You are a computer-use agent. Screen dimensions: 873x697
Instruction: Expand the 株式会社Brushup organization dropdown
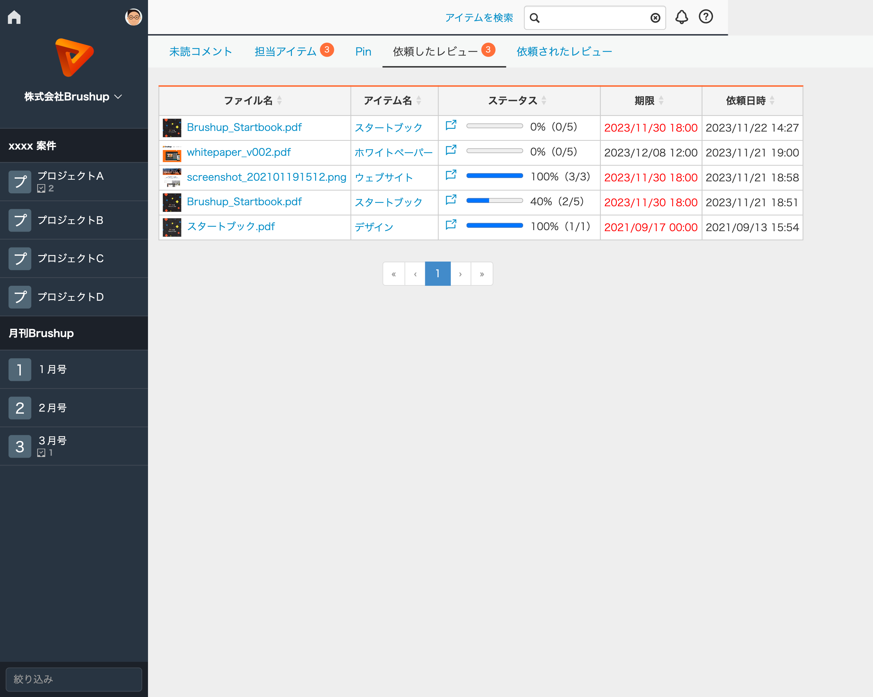tap(118, 97)
